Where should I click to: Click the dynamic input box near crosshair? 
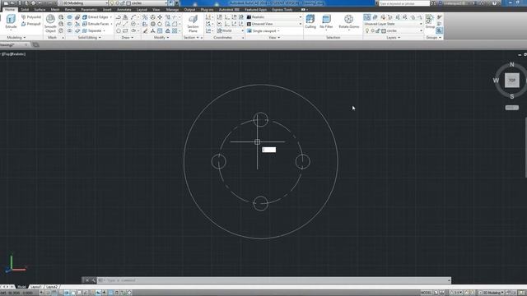click(269, 150)
